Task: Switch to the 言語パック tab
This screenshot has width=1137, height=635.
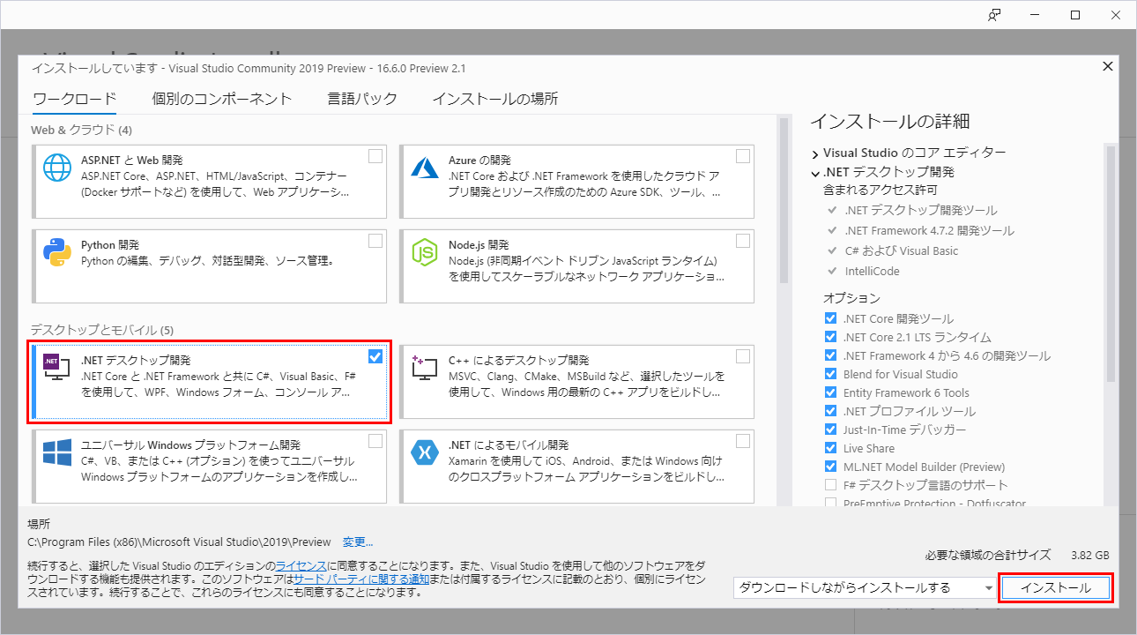Action: (362, 99)
